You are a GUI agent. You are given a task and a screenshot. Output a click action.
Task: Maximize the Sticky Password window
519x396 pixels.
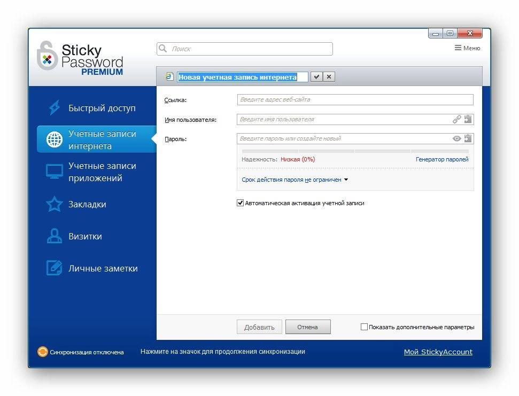[450, 33]
